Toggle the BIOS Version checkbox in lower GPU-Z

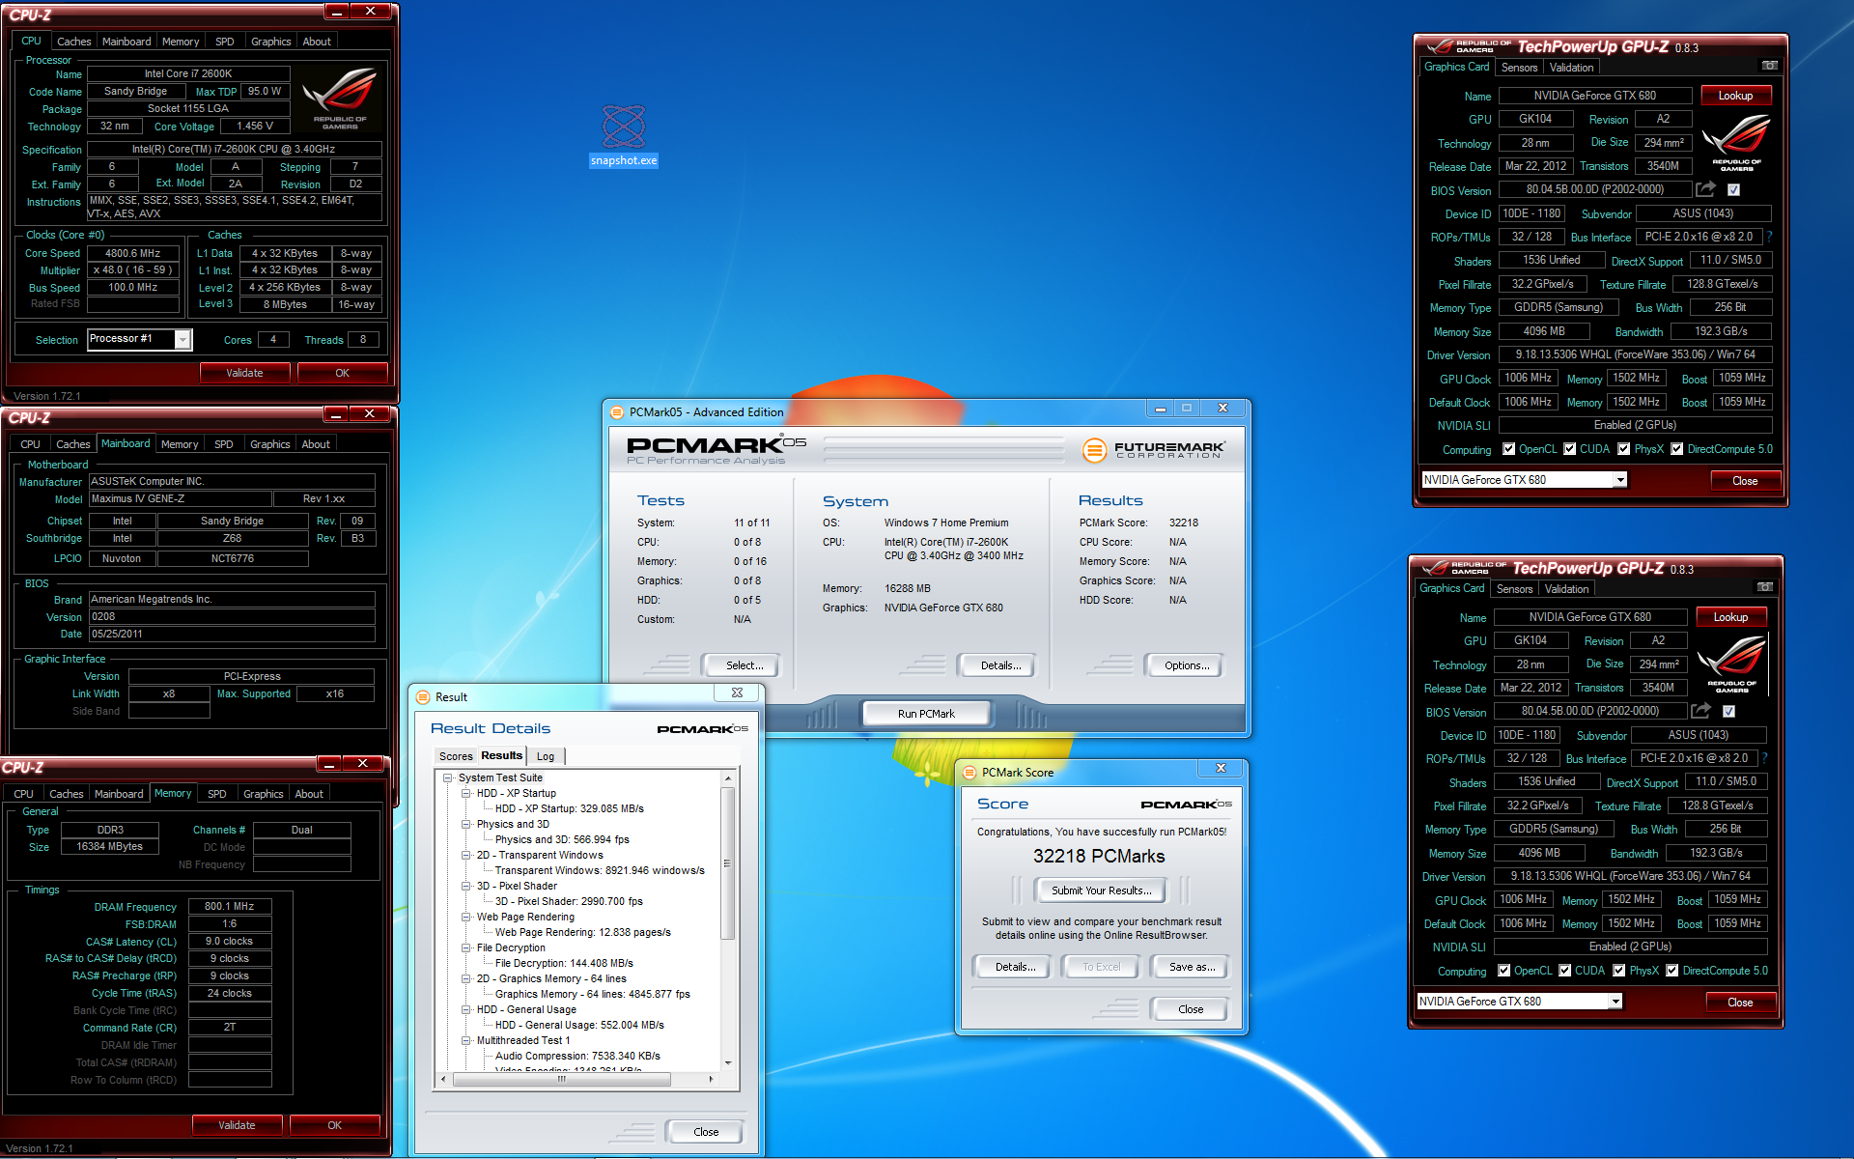click(x=1728, y=712)
